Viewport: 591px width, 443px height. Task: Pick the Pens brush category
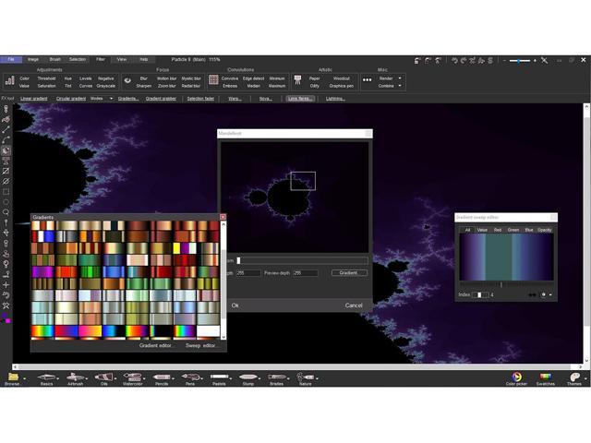(190, 377)
